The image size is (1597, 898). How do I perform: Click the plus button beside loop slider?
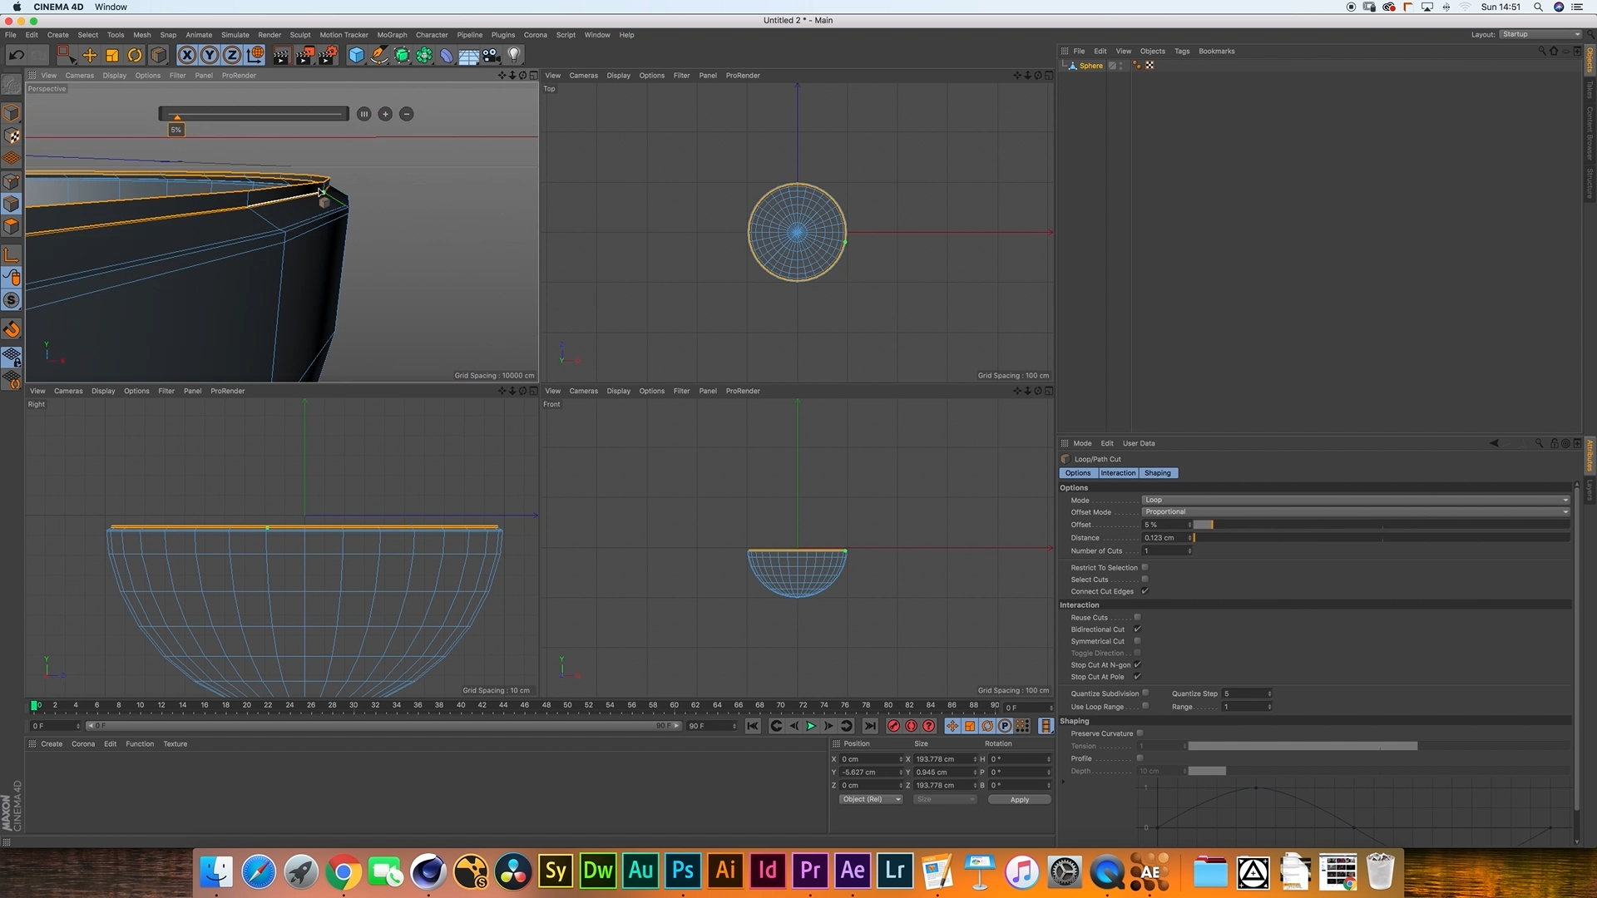[x=385, y=114]
